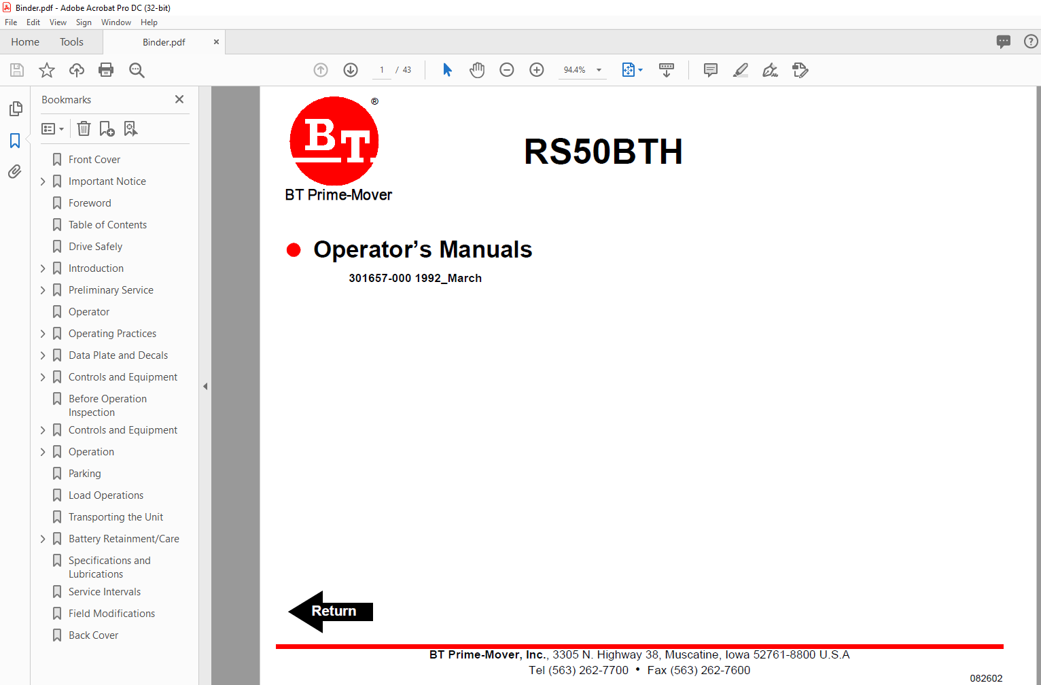Close the Bookmarks panel
Viewport: 1041px width, 685px height.
[179, 99]
